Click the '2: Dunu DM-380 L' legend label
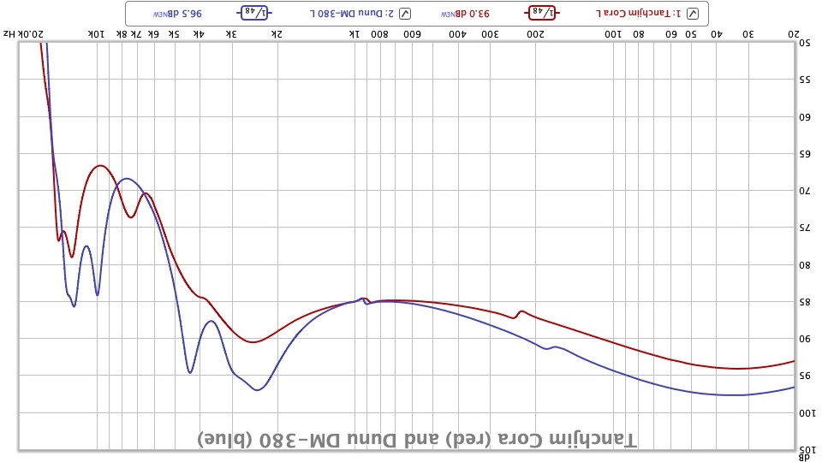Image resolution: width=834 pixels, height=462 pixels. pyautogui.click(x=352, y=14)
